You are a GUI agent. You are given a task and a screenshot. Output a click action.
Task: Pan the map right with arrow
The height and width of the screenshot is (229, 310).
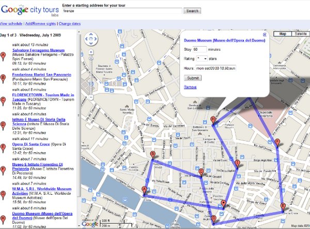(x=96, y=39)
